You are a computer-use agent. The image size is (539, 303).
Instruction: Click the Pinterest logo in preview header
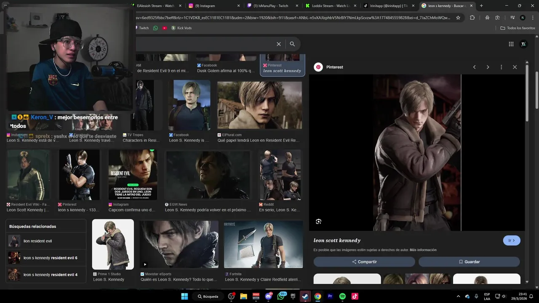coord(318,67)
